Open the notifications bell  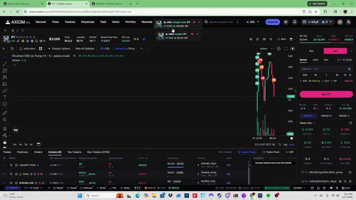(295, 22)
